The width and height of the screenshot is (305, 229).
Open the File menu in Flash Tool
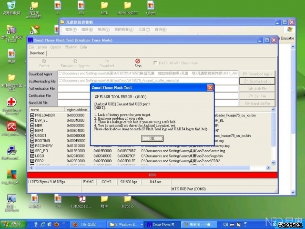pos(31,47)
